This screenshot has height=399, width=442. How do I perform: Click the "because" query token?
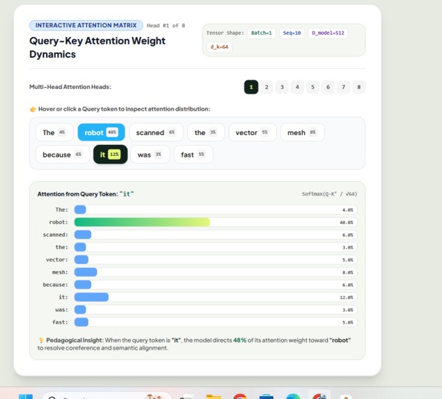click(63, 155)
